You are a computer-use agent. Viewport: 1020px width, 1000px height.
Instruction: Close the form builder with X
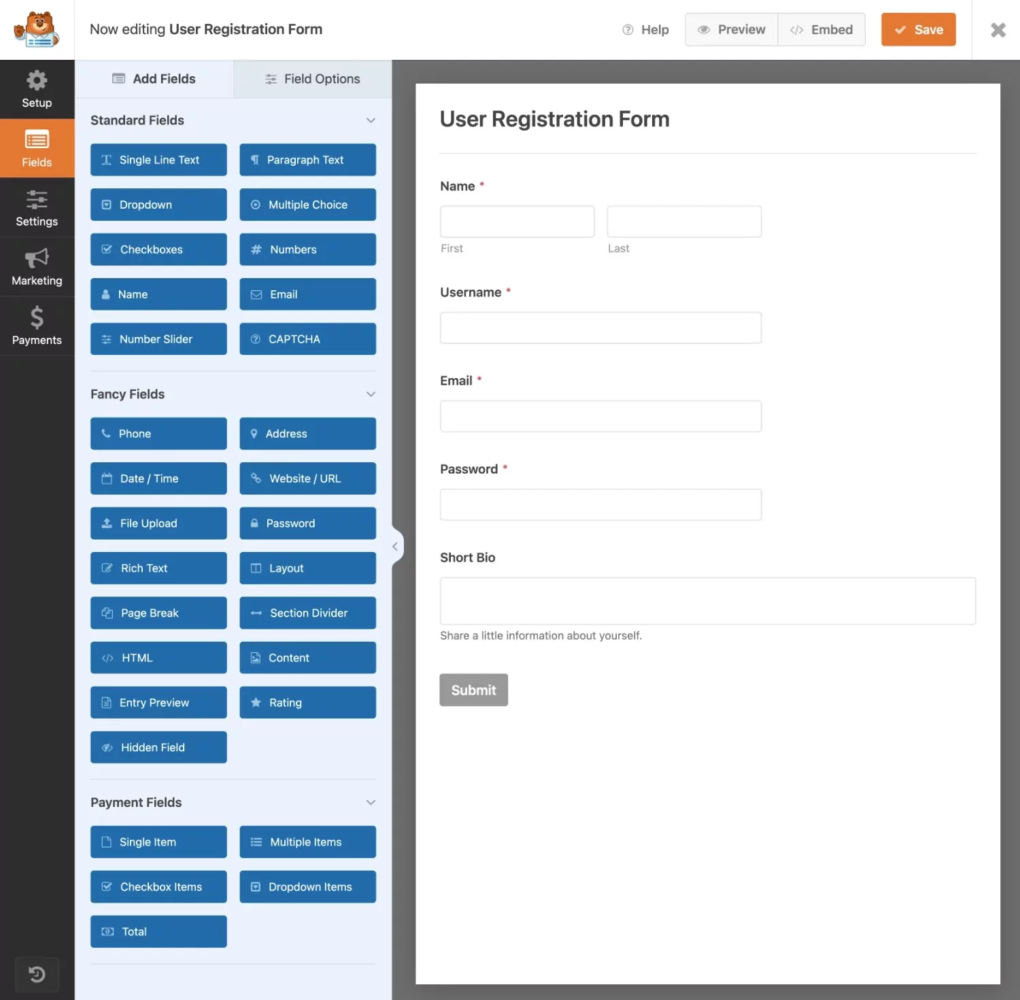[x=998, y=30]
